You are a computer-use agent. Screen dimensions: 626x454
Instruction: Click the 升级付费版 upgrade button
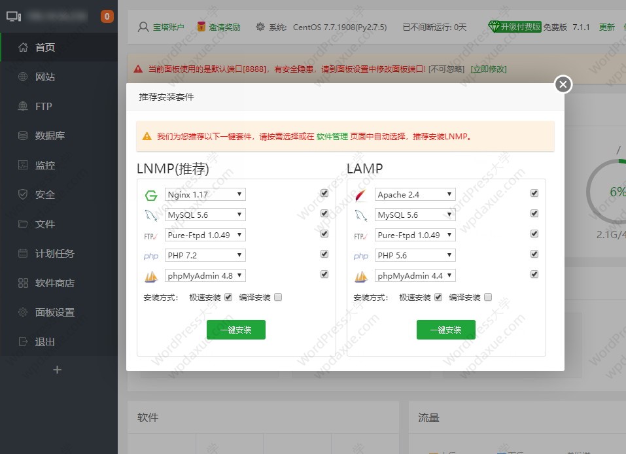(515, 27)
